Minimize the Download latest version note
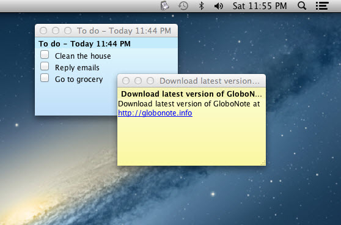341x225 pixels. pos(138,81)
